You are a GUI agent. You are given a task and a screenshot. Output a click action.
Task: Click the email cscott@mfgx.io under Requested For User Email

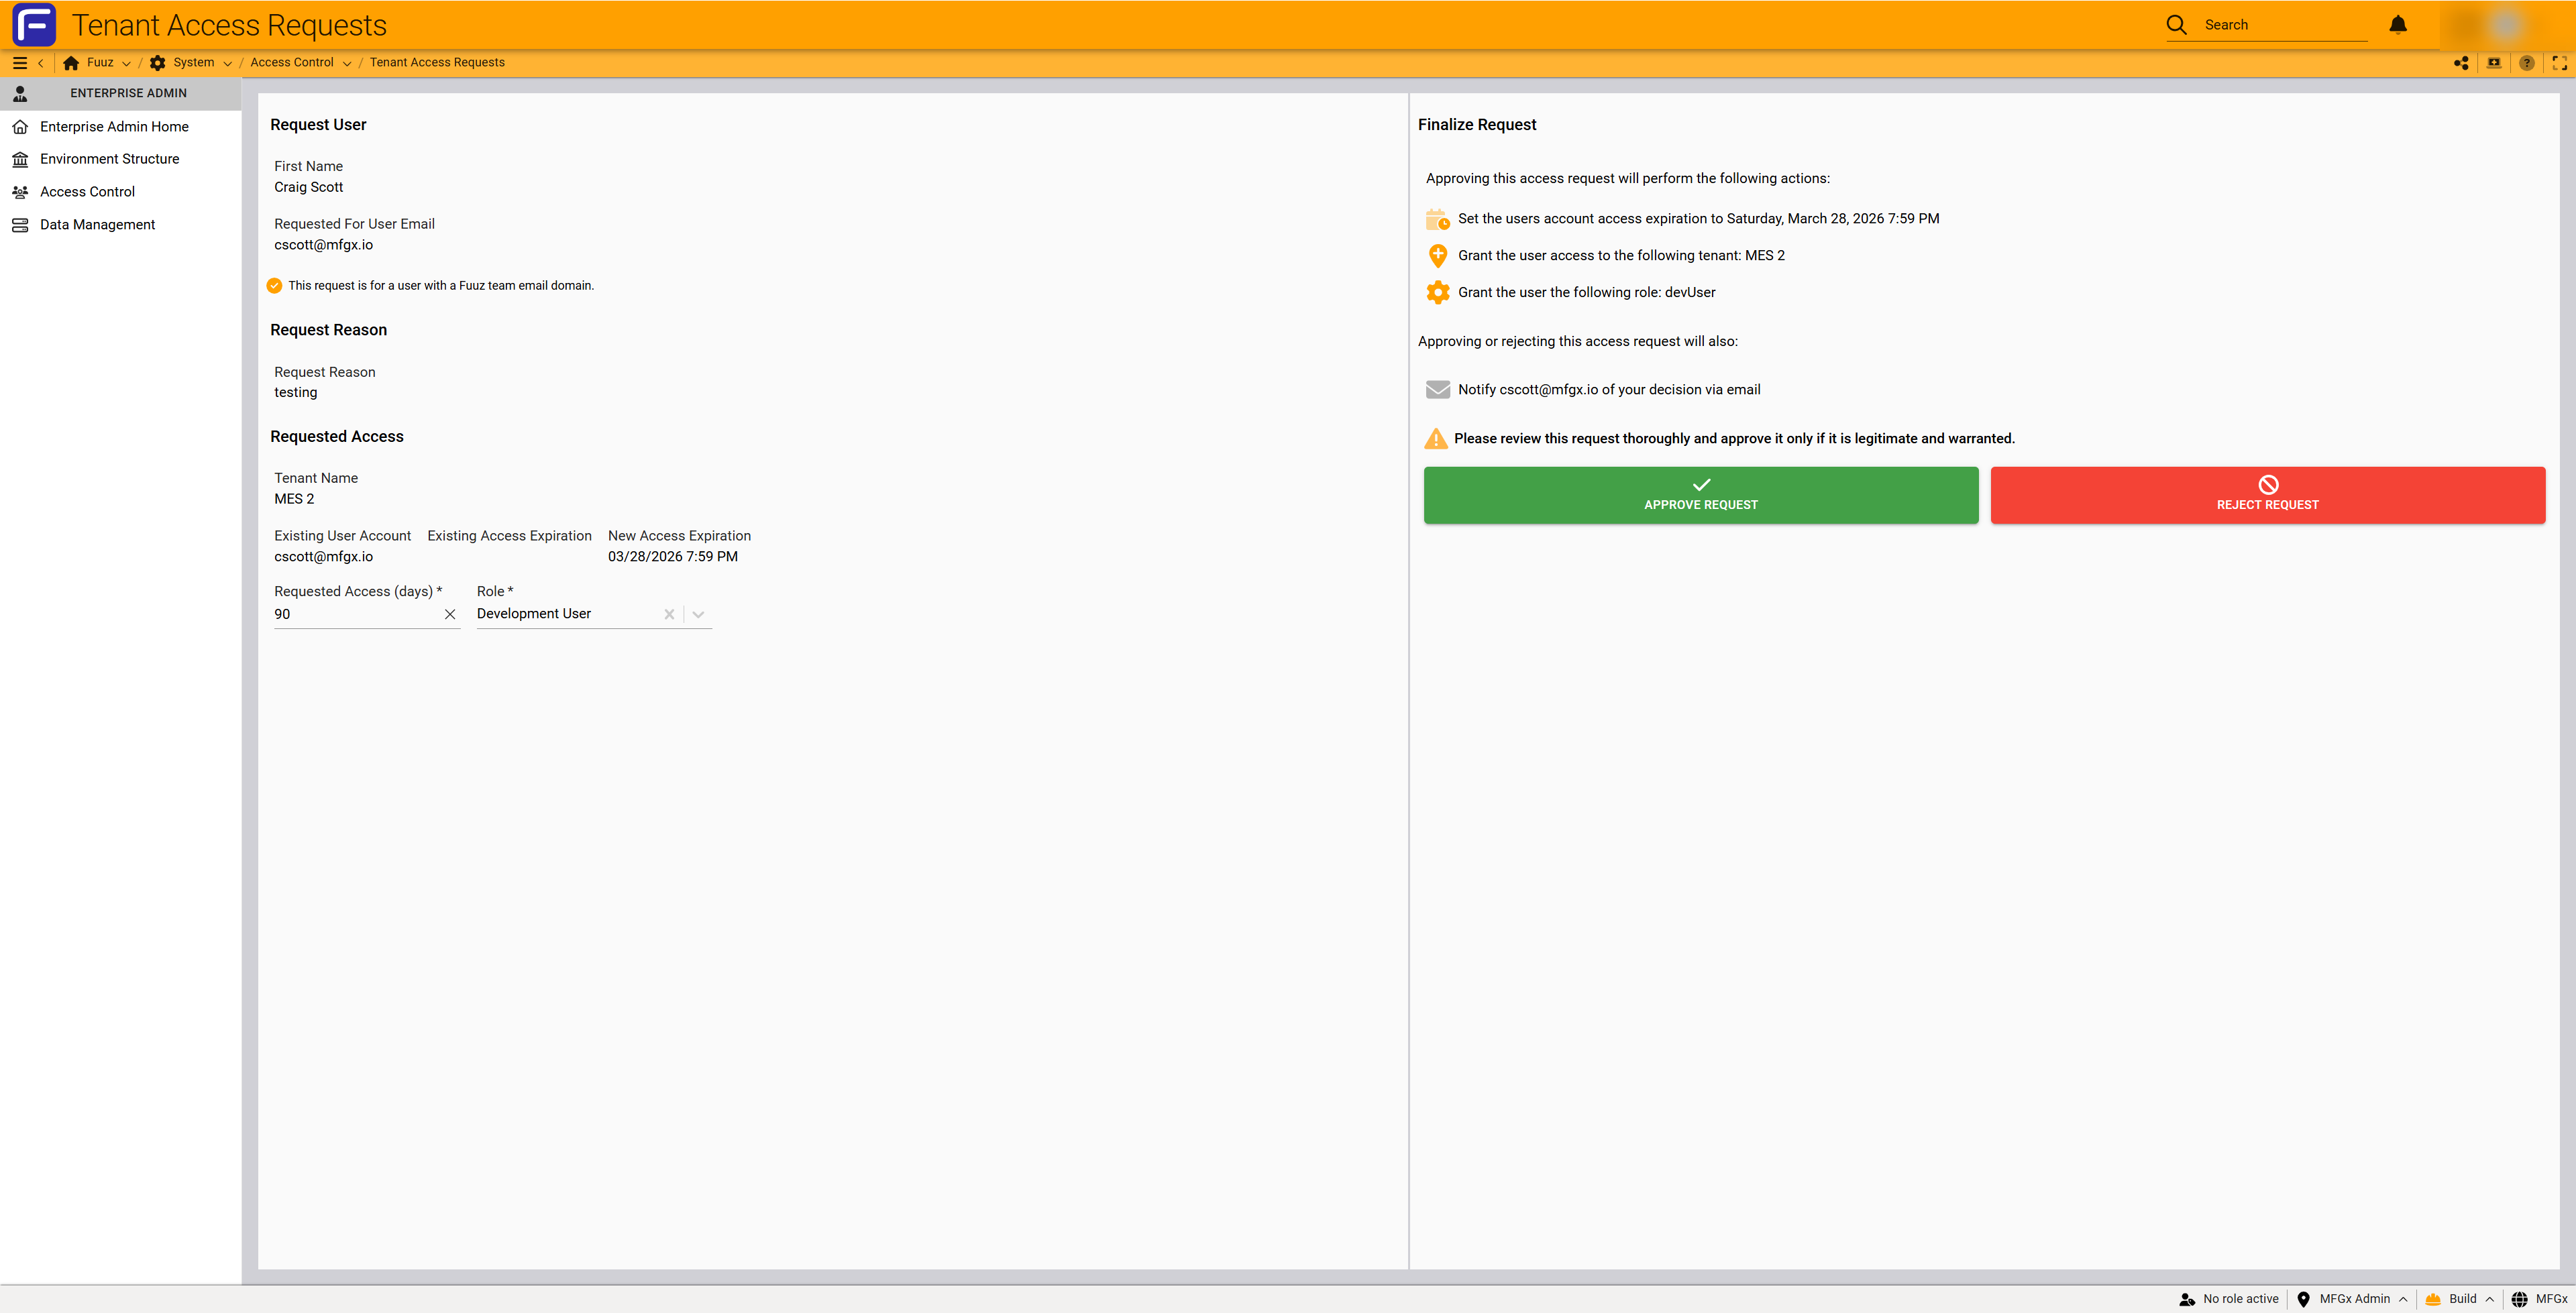click(x=323, y=245)
